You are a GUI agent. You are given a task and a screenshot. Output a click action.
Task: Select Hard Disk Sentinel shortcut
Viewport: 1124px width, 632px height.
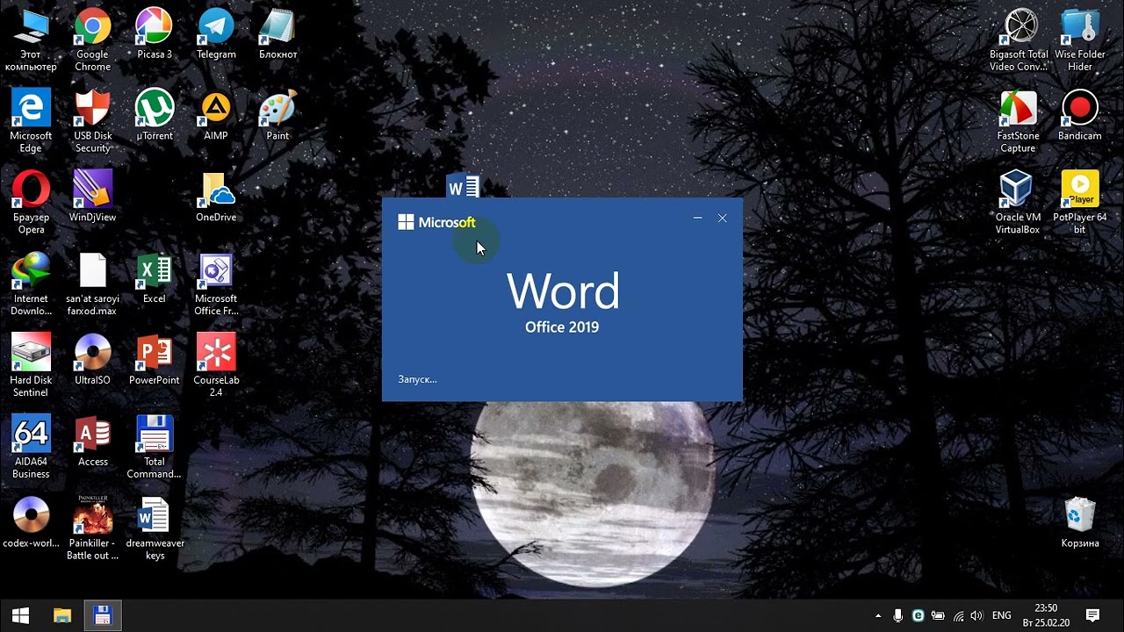31,367
